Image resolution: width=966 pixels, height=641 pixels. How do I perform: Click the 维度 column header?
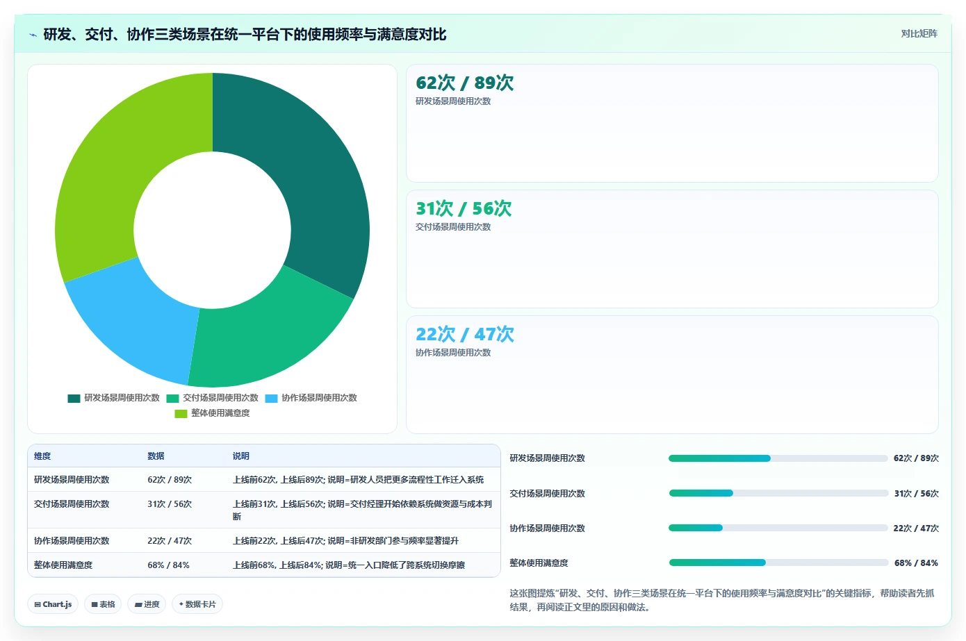(x=42, y=456)
